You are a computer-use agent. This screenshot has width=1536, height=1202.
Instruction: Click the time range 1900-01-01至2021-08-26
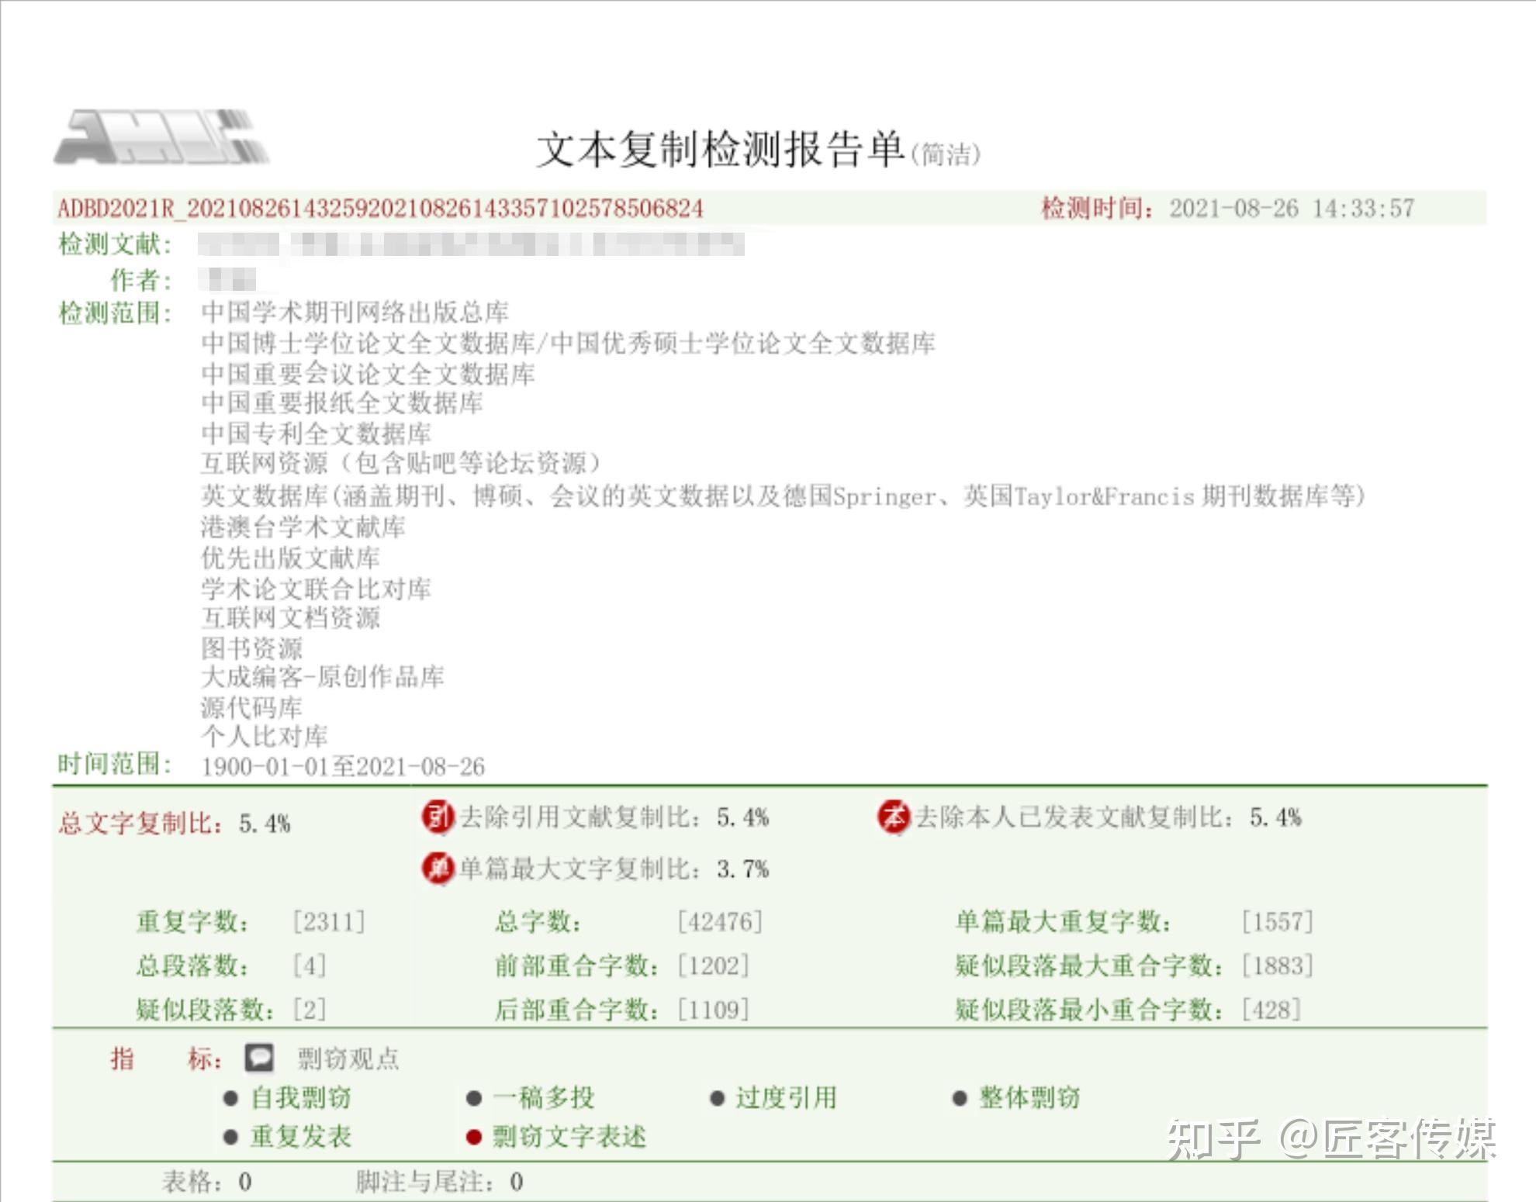(343, 767)
